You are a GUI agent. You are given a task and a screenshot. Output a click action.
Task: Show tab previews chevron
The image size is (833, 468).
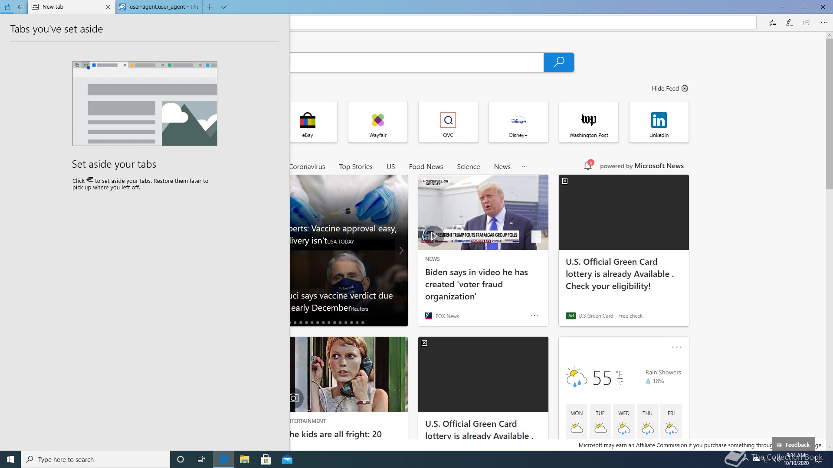(224, 7)
